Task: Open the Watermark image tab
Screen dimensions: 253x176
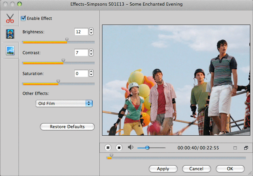Action: pos(10,50)
